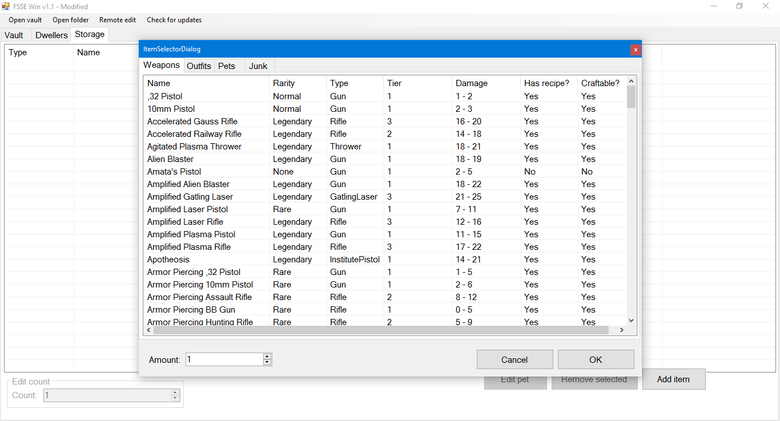
Task: Select the ,32 Pistol row
Action: click(385, 96)
